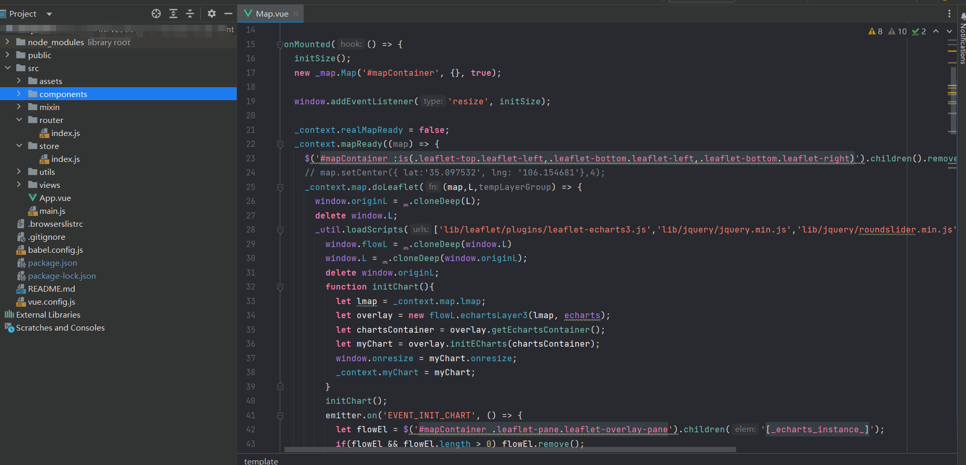Screen dimensions: 966x465
Task: Select index.js under store folder
Action: tap(65, 159)
